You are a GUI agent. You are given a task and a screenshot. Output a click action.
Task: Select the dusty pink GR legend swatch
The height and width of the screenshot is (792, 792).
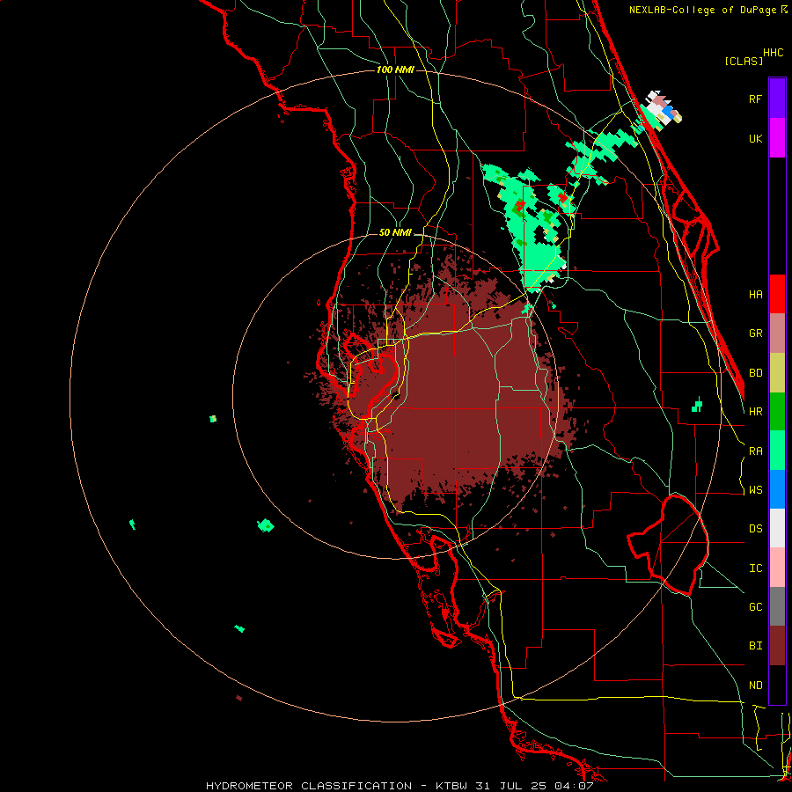pyautogui.click(x=777, y=334)
